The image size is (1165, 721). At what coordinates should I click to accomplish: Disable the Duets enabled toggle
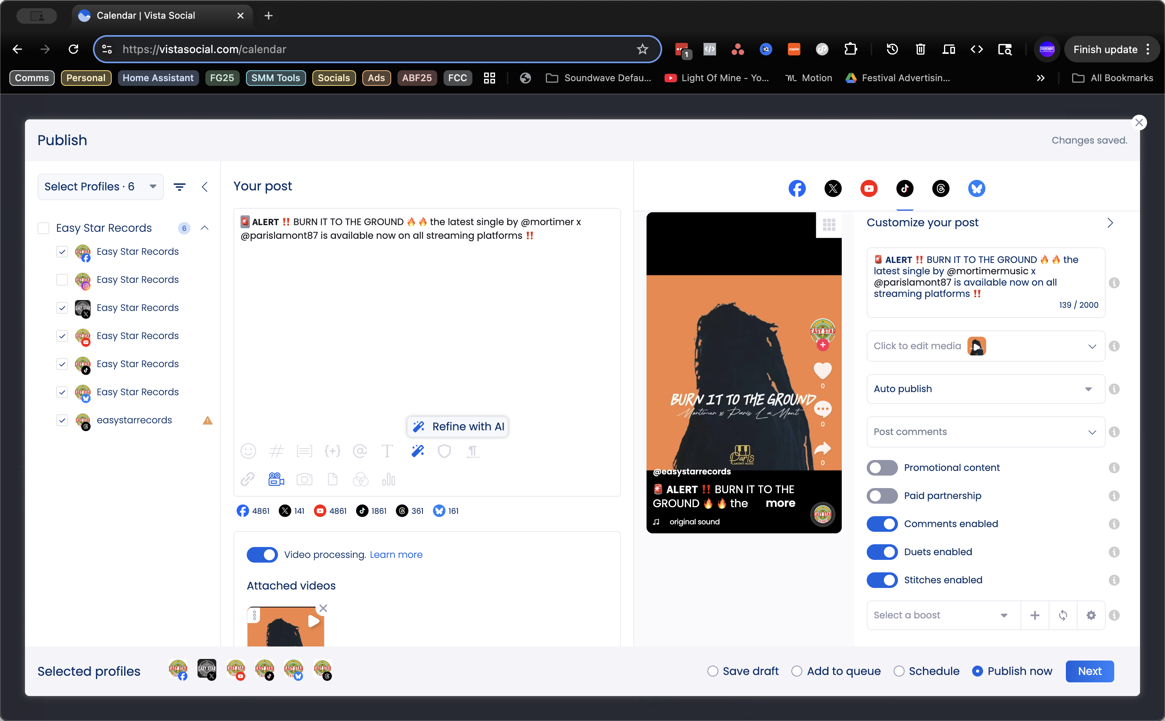(x=882, y=552)
